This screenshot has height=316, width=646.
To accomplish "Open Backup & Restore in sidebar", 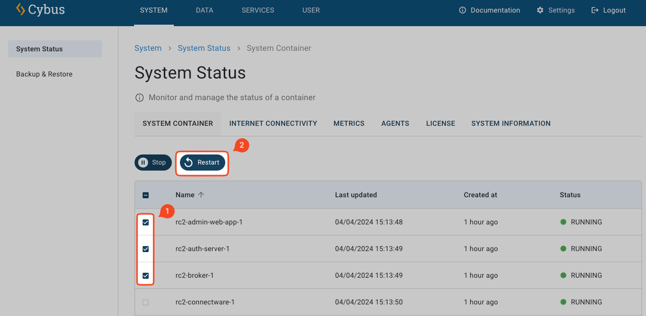I will [x=44, y=74].
